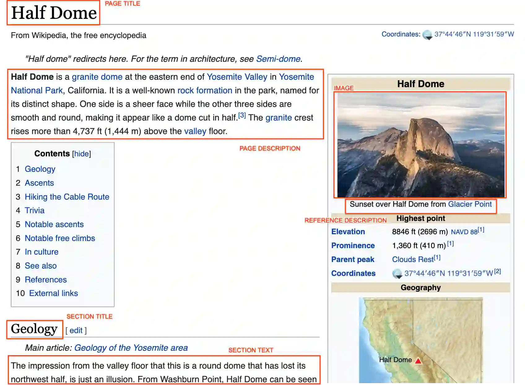Go to External links section
Image resolution: width=525 pixels, height=385 pixels.
coord(54,293)
